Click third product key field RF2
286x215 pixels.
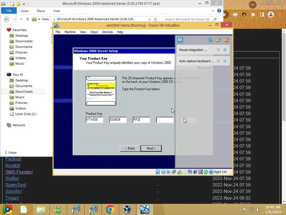pyautogui.click(x=141, y=120)
